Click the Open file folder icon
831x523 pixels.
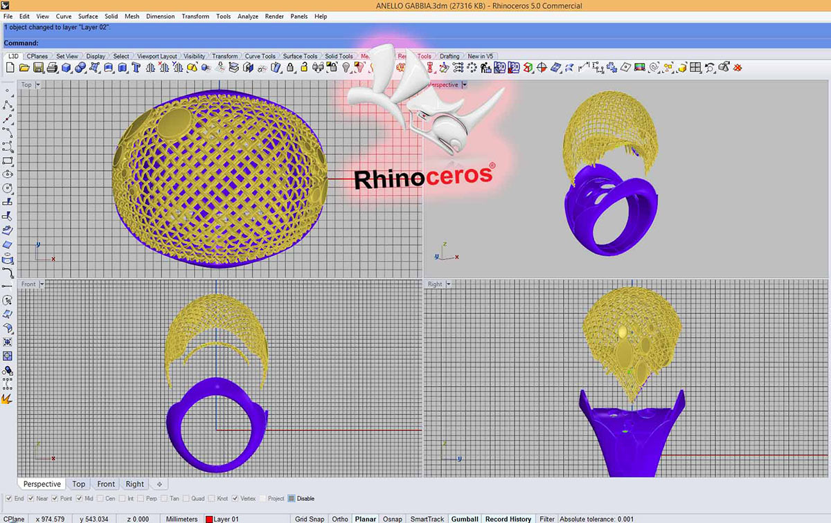coord(24,68)
